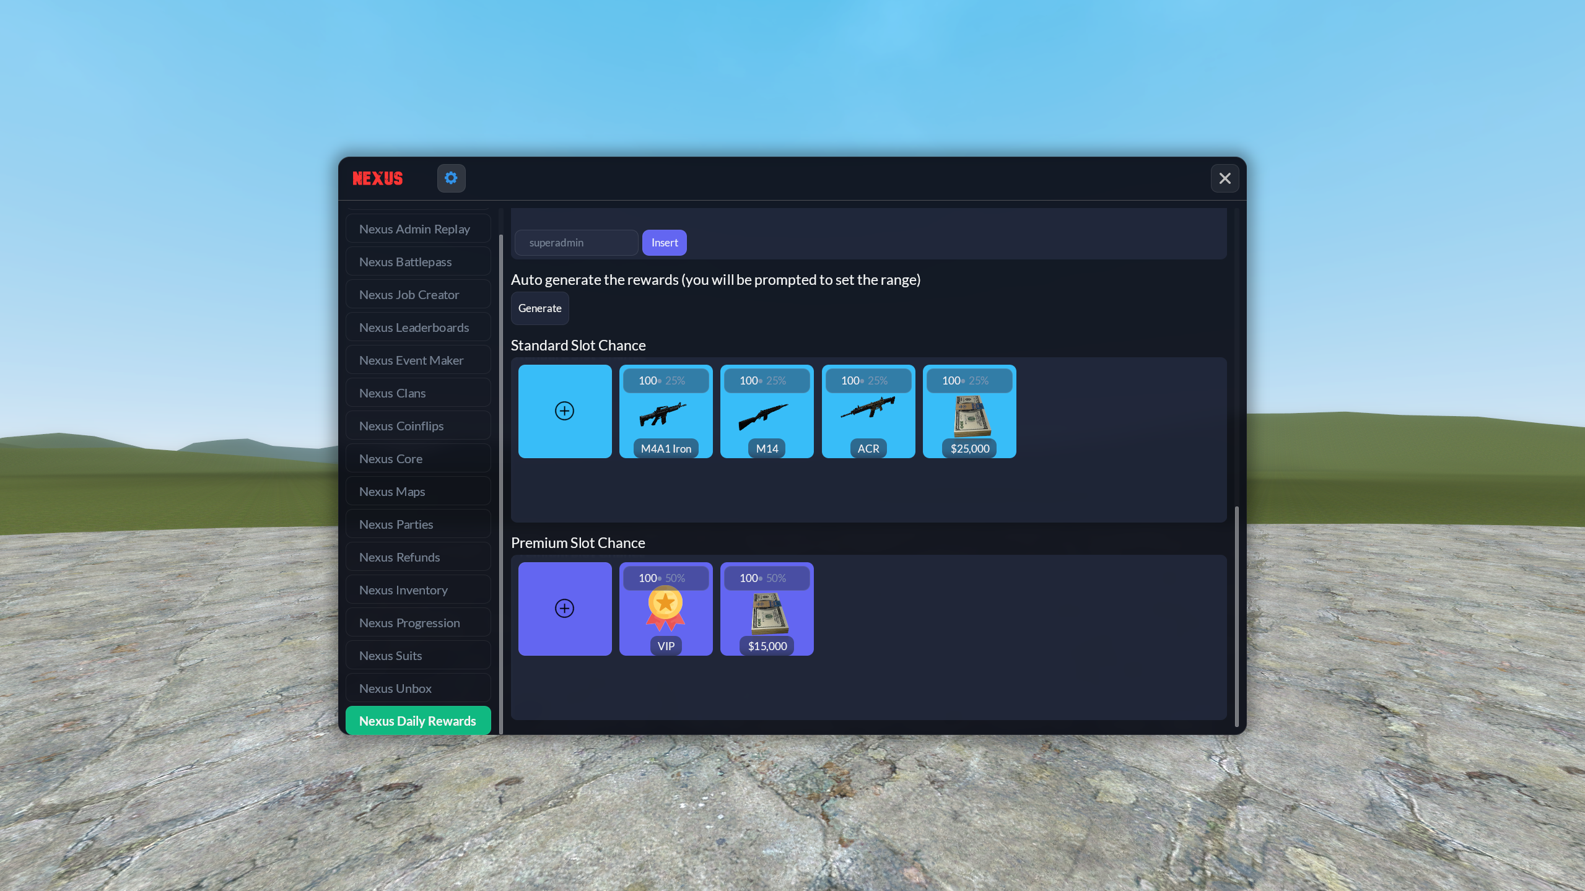Close the Nexus window
1585x891 pixels.
tap(1225, 178)
